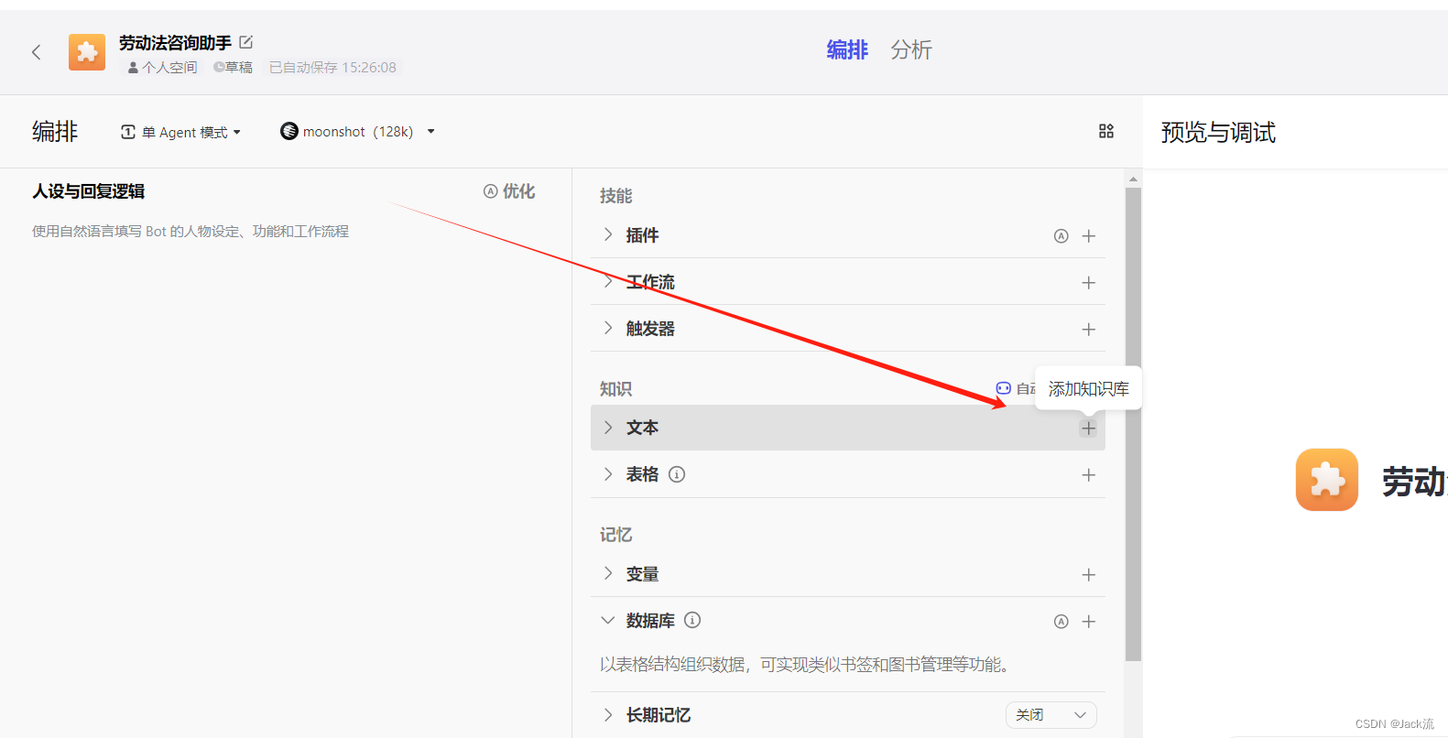Click the info icon next to 数据库
The width and height of the screenshot is (1448, 738).
[692, 620]
